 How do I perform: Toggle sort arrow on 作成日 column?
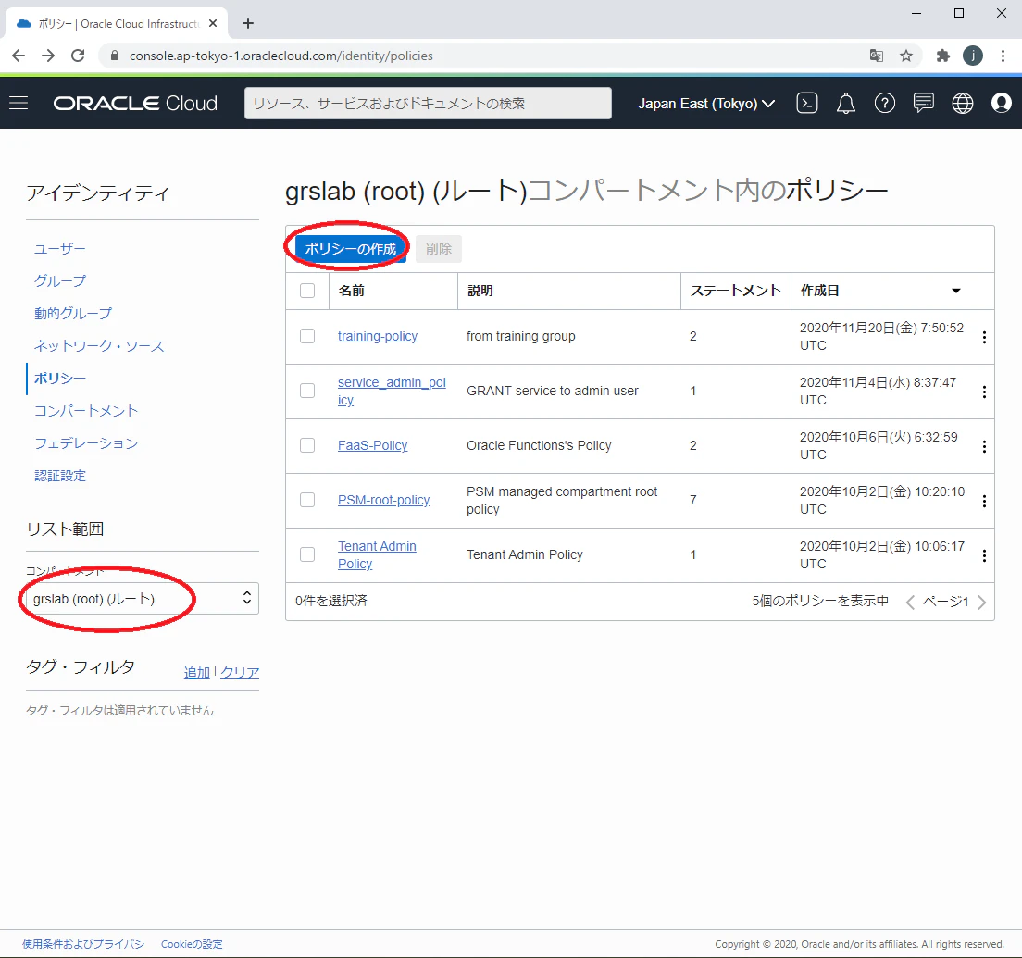click(x=956, y=291)
